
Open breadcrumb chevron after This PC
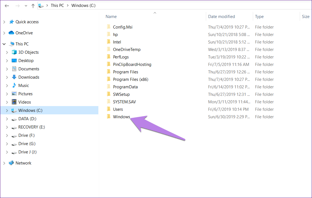tap(68, 6)
